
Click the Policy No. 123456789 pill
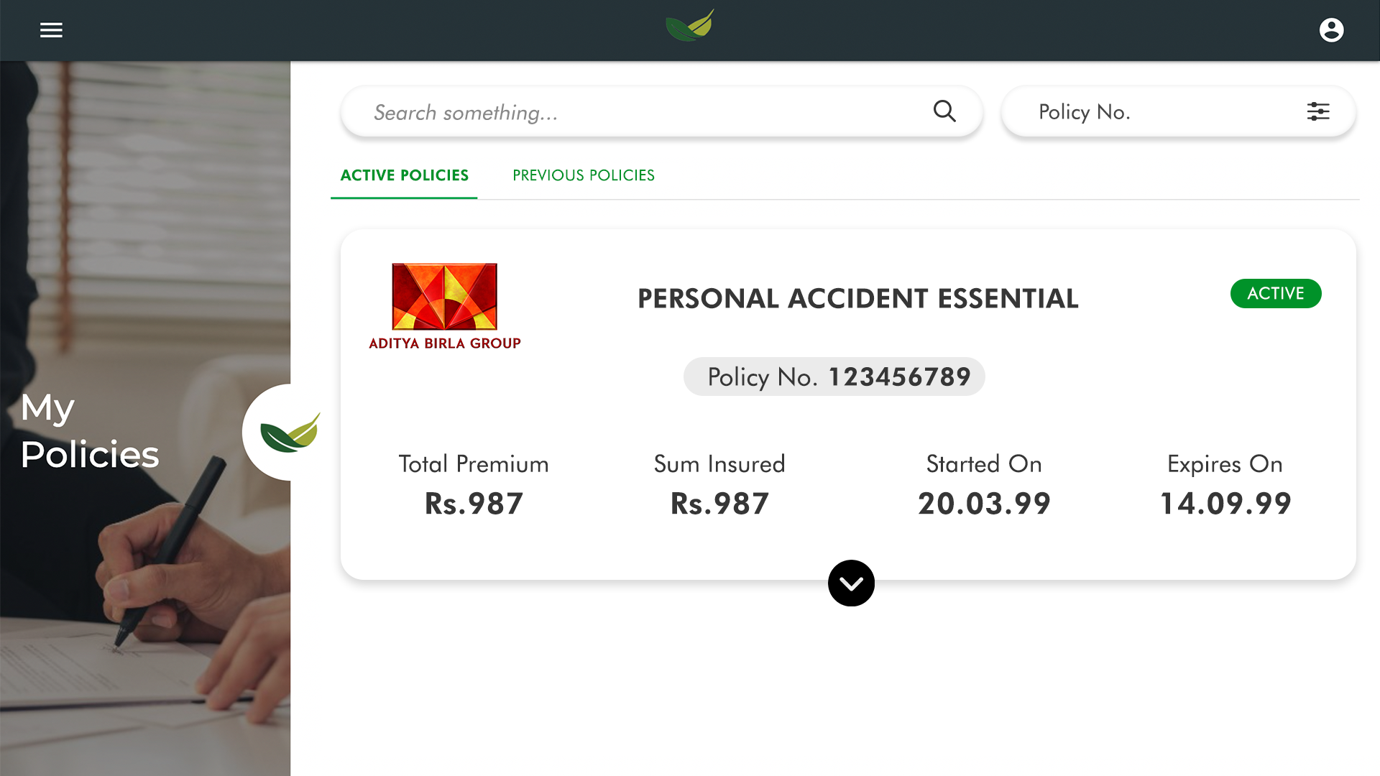coord(834,377)
